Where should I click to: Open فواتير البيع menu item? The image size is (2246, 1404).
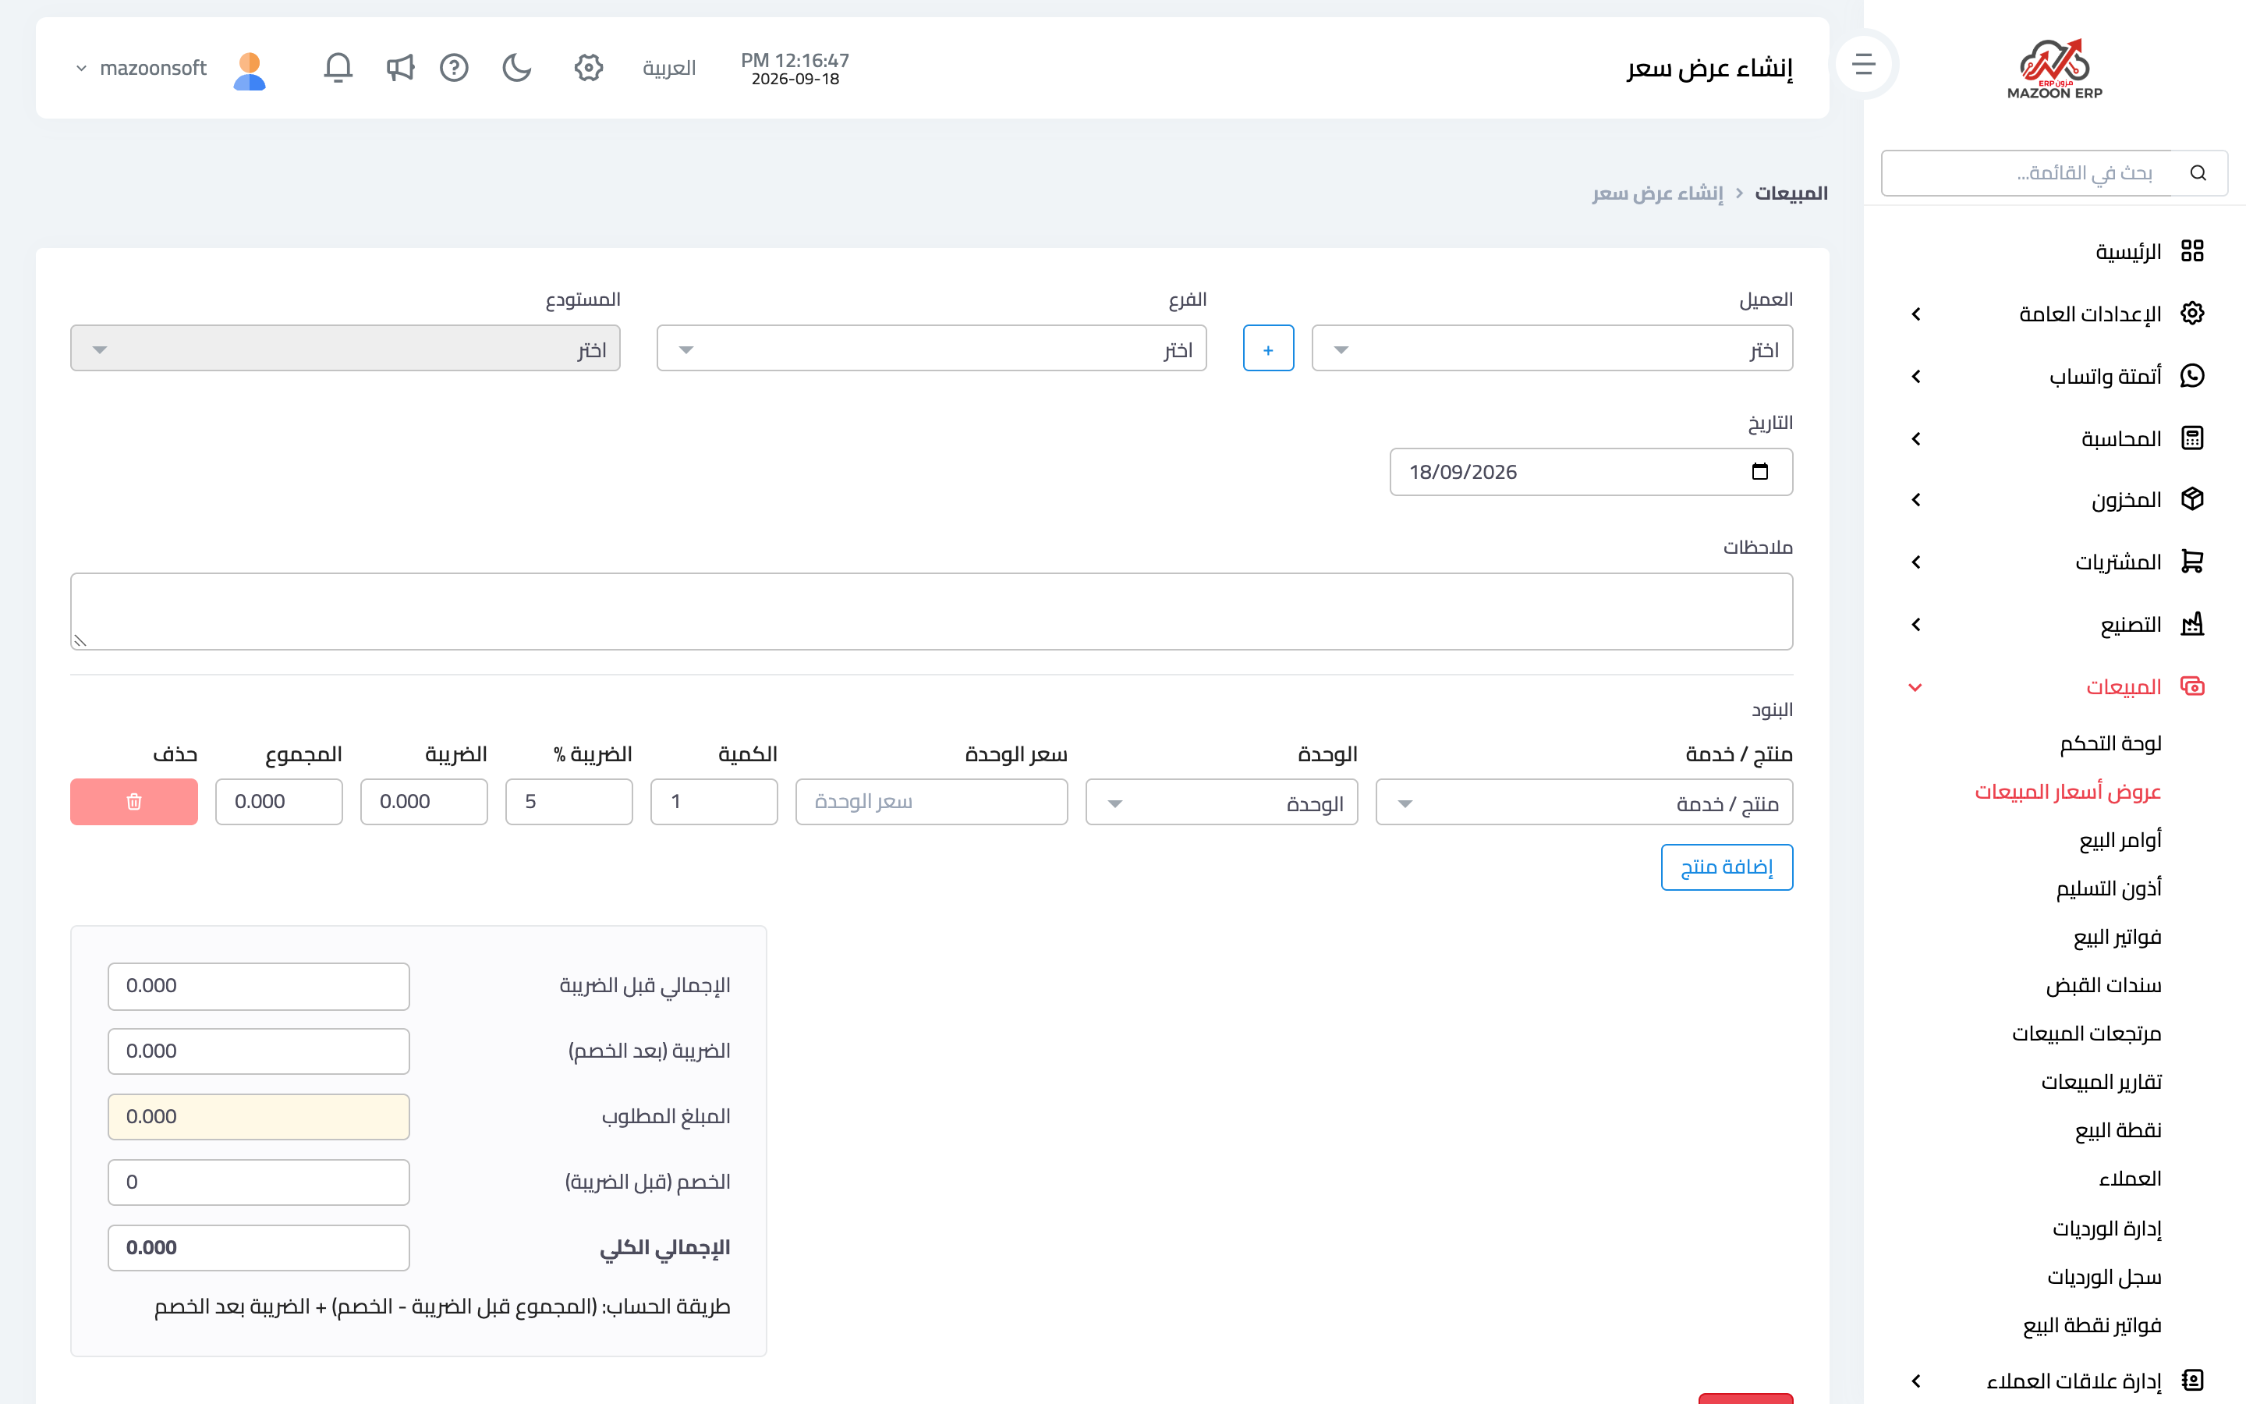(x=2118, y=936)
